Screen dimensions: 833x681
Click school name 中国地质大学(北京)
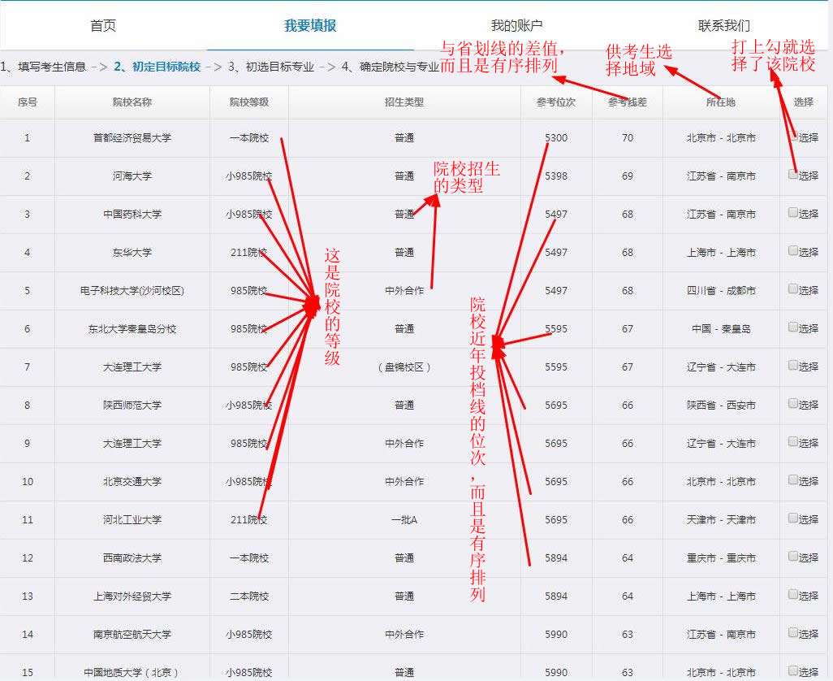132,673
